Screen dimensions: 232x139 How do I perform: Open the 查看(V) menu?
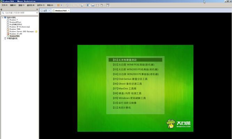(x=21, y=5)
